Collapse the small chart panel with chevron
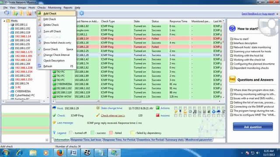Viewport: 280px width, 157px height. point(47,140)
